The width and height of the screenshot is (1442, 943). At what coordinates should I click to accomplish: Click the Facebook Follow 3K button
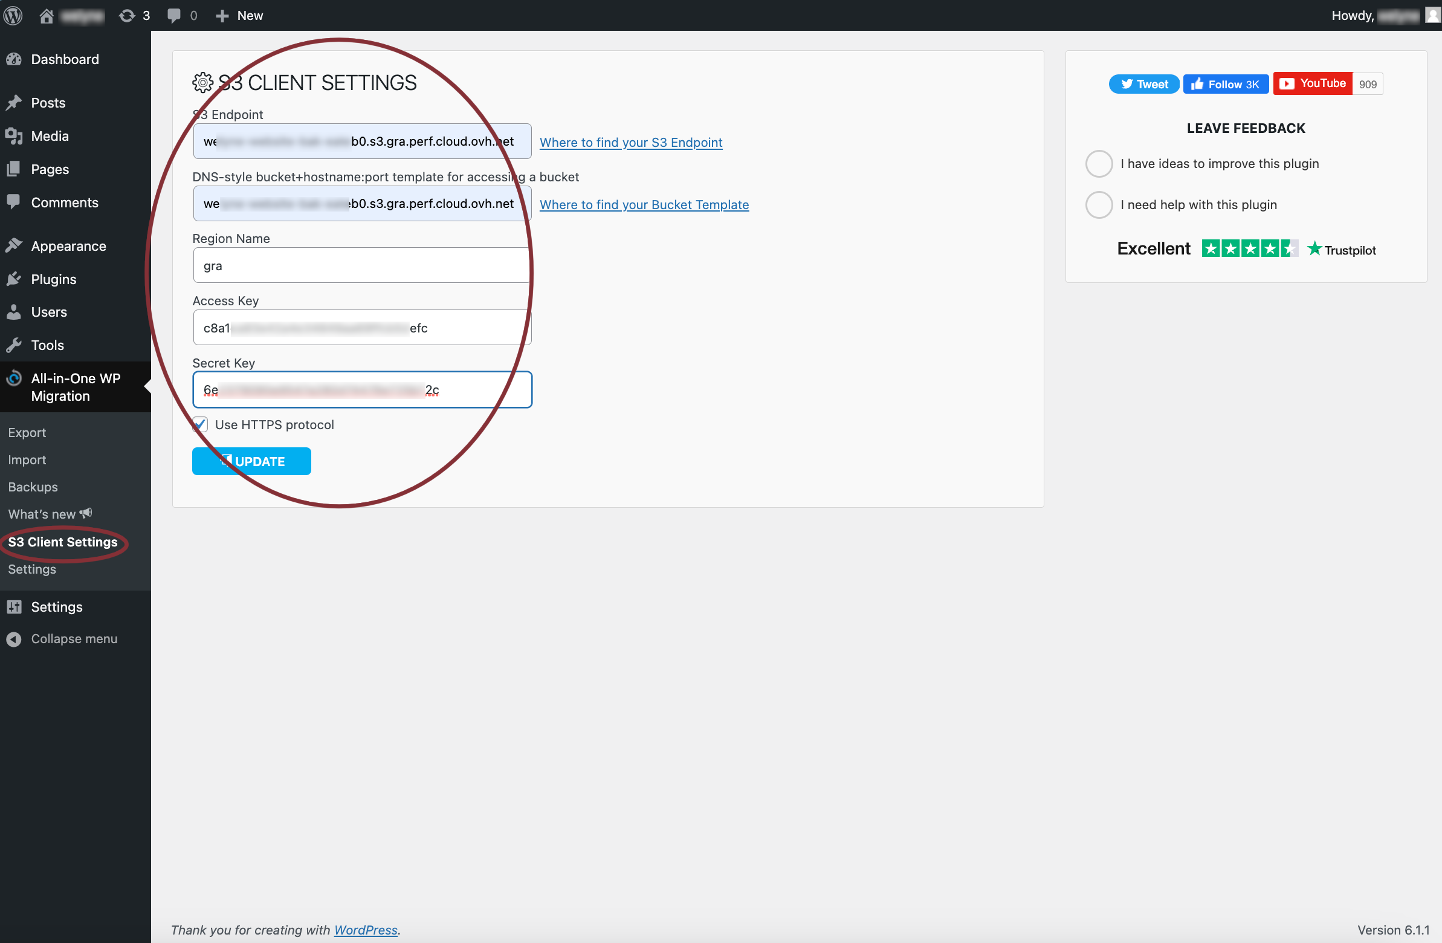pos(1226,84)
